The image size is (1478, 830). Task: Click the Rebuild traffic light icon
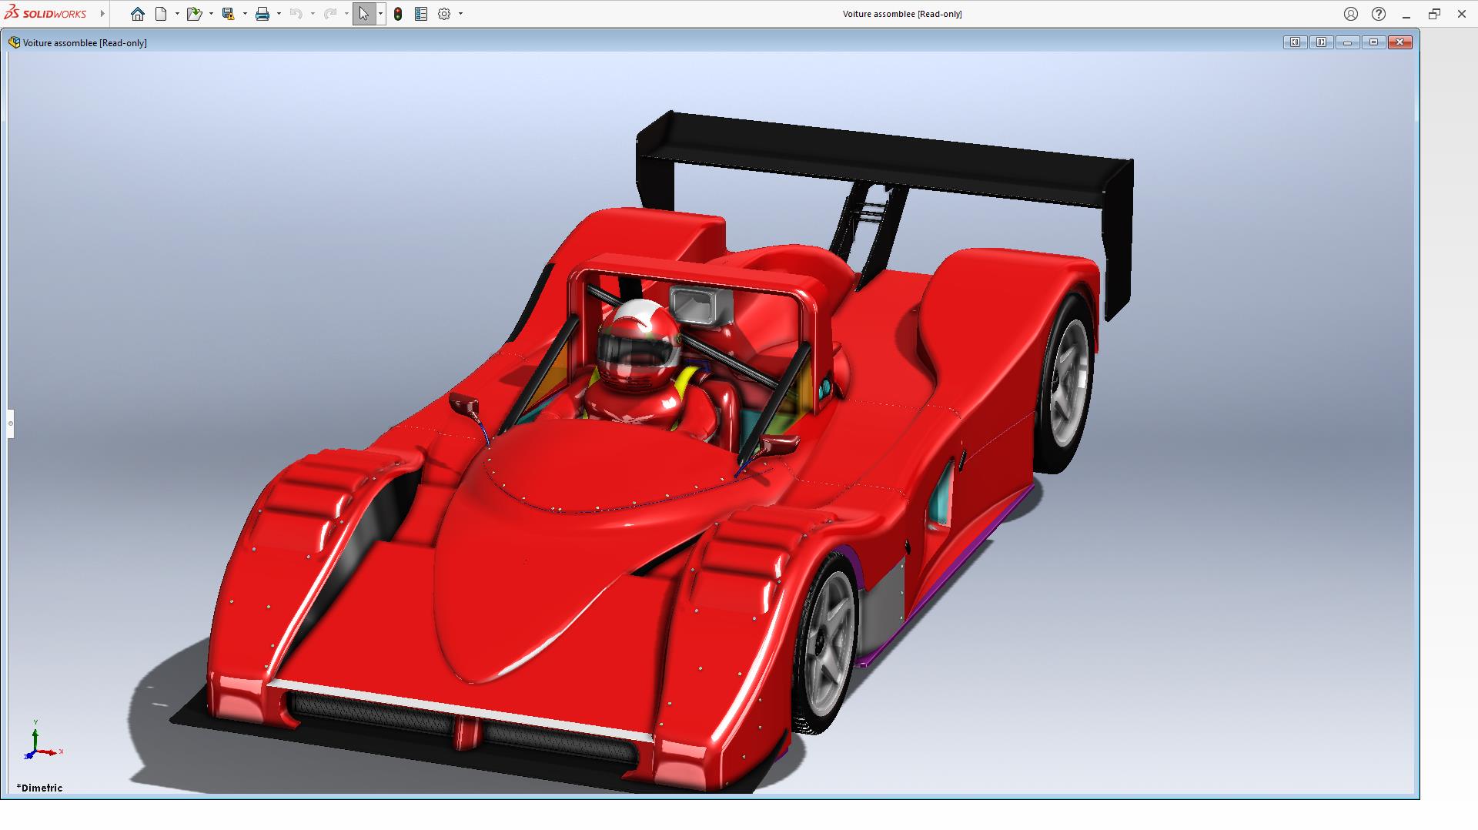click(x=398, y=14)
